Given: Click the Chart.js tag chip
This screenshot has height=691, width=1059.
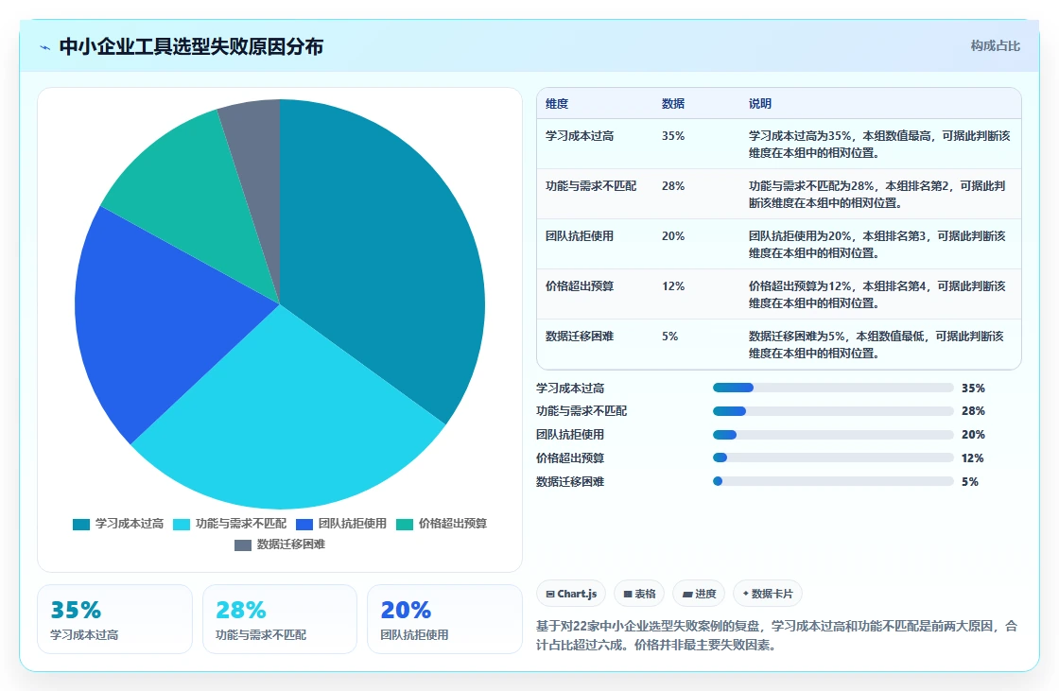Looking at the screenshot, I should [571, 594].
